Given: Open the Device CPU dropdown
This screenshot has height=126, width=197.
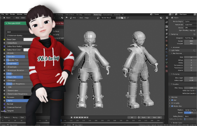Looking at the screenshot, I should click(190, 28).
